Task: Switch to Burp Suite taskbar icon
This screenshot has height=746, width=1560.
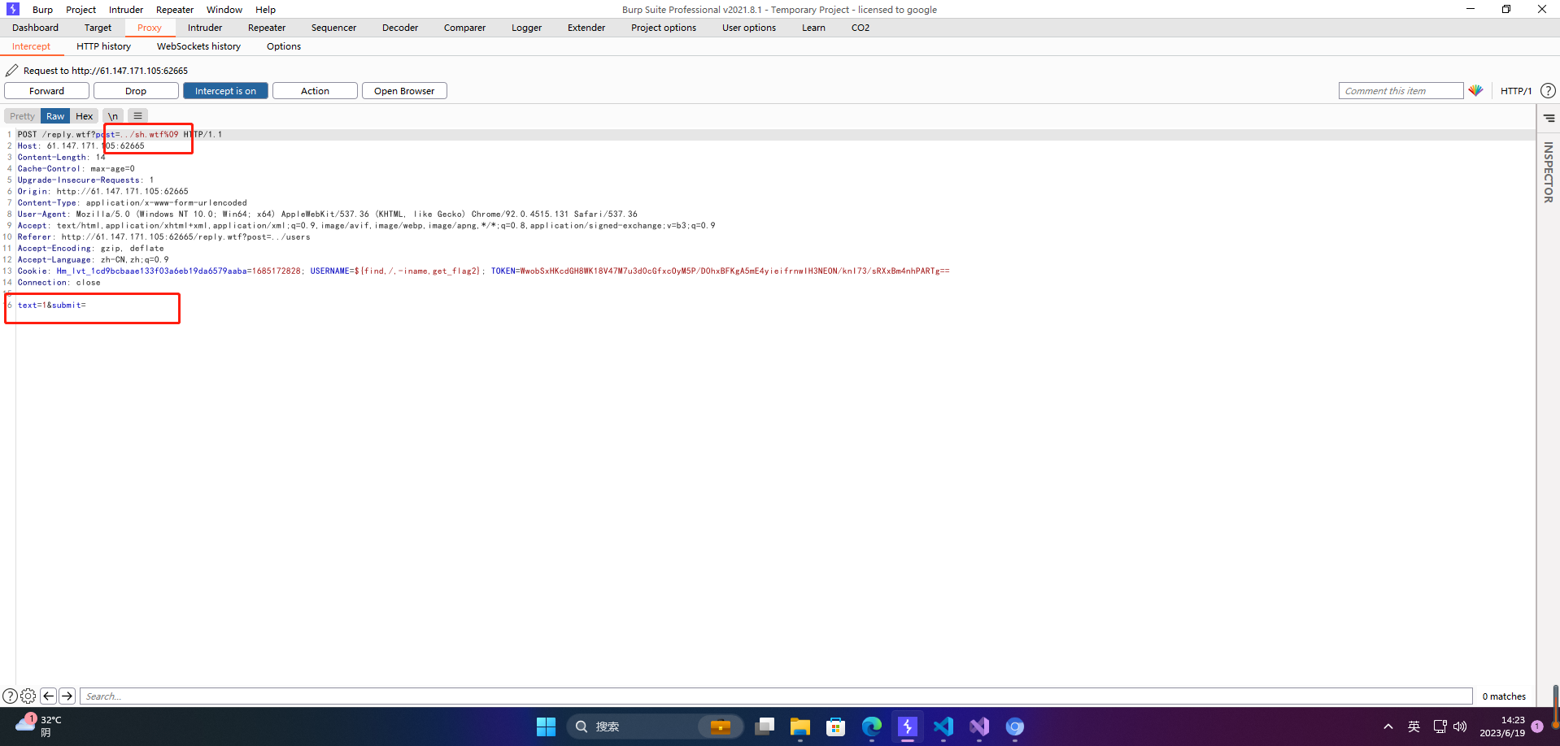Action: [908, 726]
